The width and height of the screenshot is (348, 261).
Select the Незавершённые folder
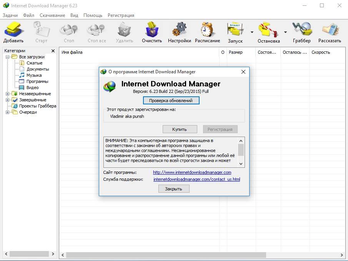click(x=35, y=94)
